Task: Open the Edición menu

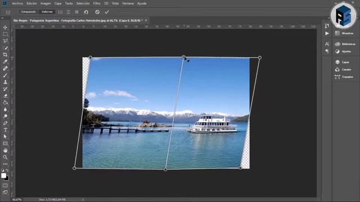Action: tap(31, 3)
